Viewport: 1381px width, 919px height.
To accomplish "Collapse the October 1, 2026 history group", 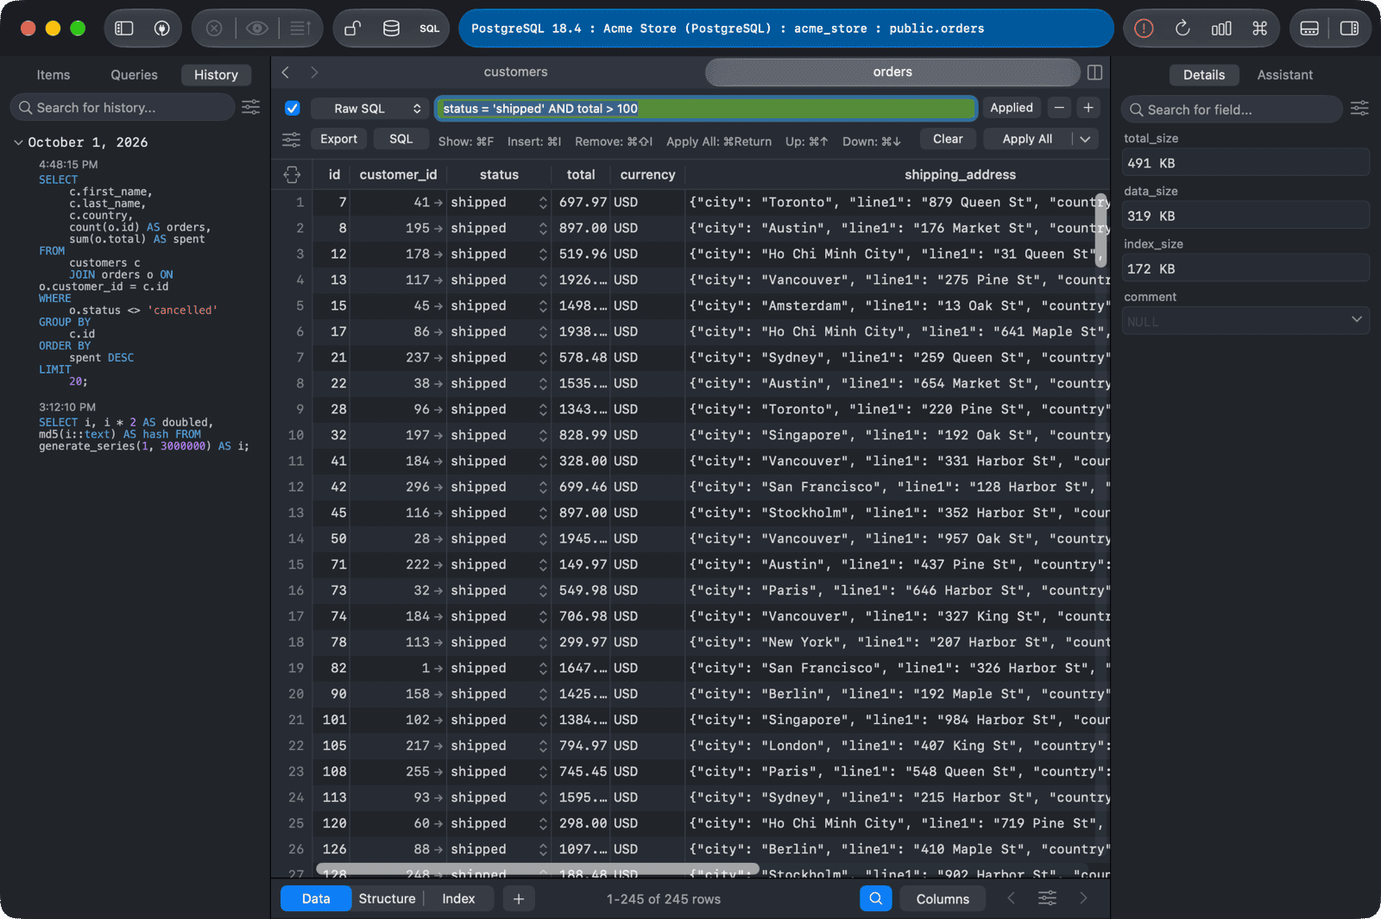I will point(18,142).
